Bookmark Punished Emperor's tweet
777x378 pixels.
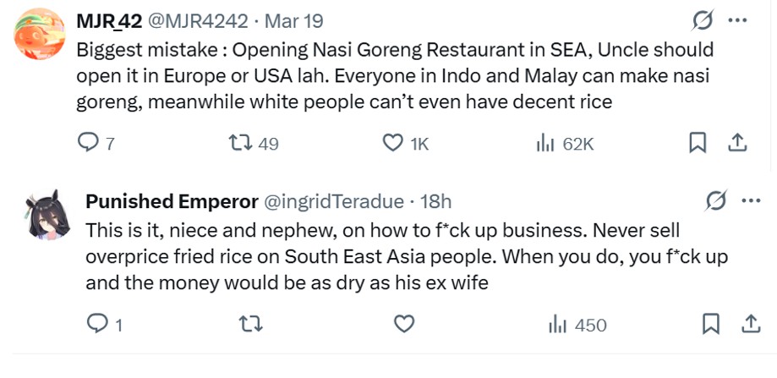[x=711, y=324]
